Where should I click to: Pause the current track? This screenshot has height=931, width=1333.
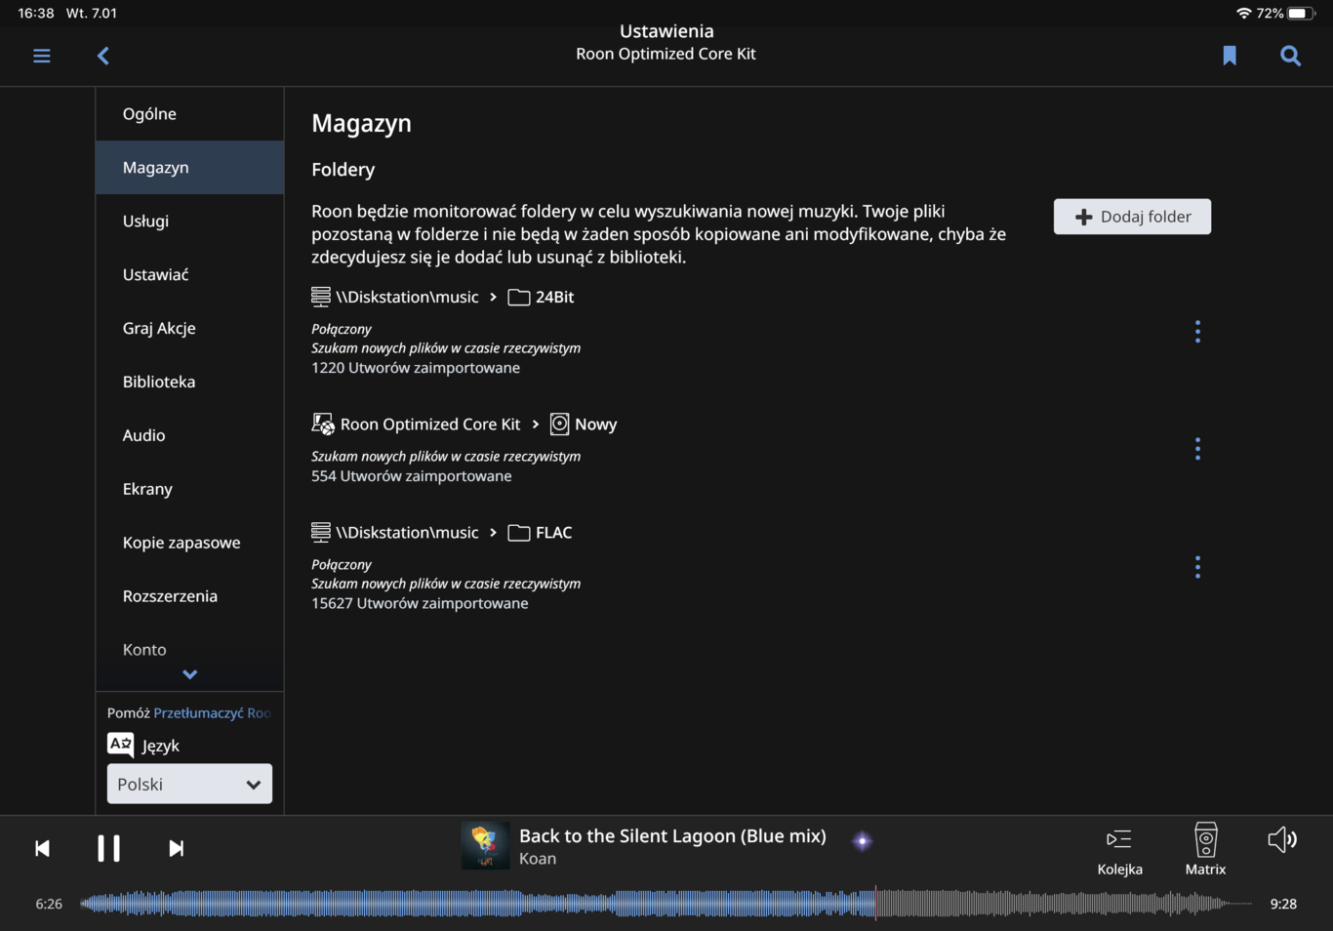pos(108,848)
